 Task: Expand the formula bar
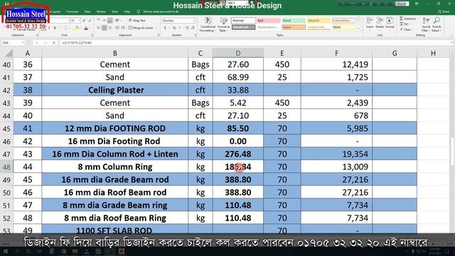(x=451, y=43)
